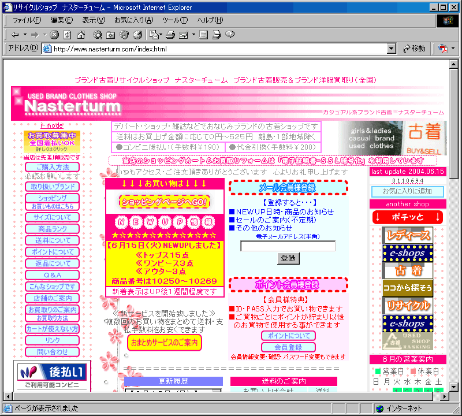The width and height of the screenshot is (462, 416).
Task: Click the Windows logo throbber icon
Action: pos(447,20)
